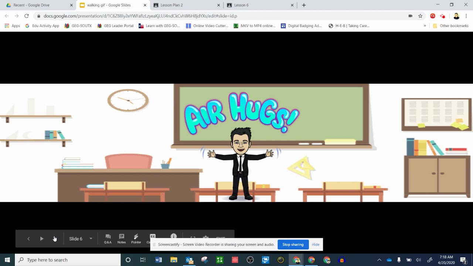Open green translator app in taskbar
The image size is (473, 266).
[x=220, y=260]
